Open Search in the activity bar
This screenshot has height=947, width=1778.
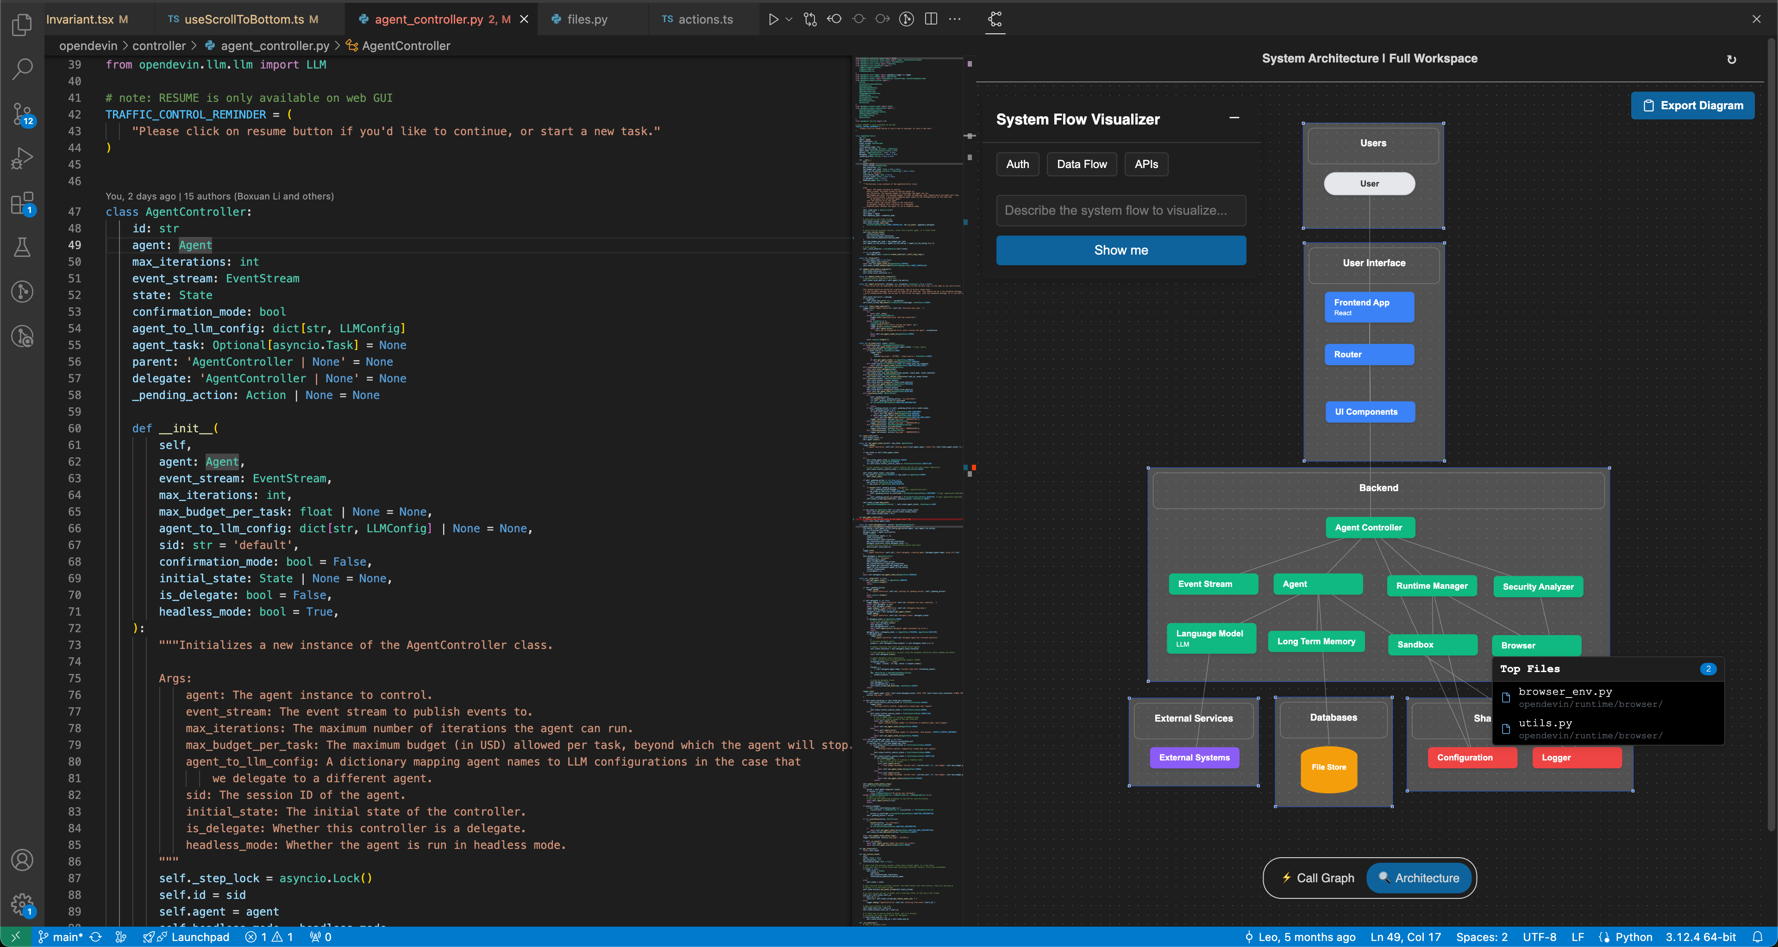click(22, 69)
